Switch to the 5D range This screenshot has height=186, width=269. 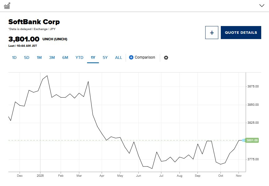coord(27,57)
